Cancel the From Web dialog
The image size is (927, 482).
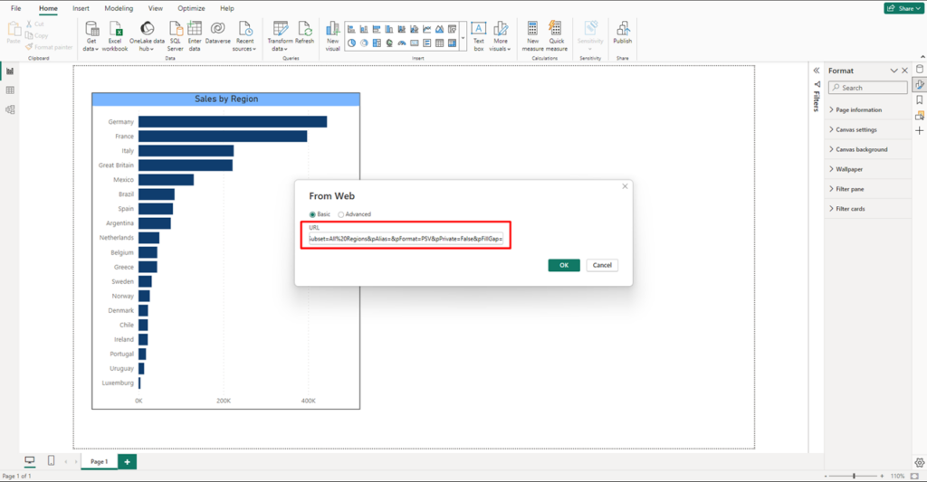pos(602,265)
